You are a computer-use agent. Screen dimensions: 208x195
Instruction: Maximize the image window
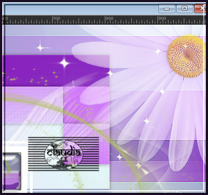184,8
